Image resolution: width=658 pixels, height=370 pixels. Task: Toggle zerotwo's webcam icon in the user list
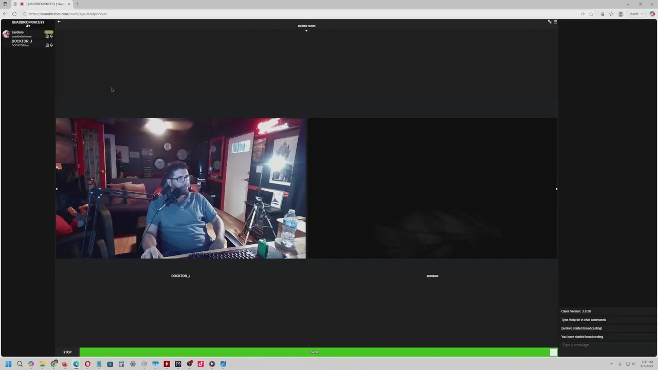click(x=47, y=36)
